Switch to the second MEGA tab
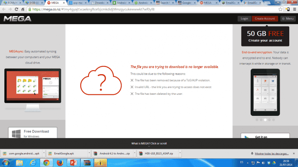This screenshot has width=298, height=167. click(x=208, y=3)
